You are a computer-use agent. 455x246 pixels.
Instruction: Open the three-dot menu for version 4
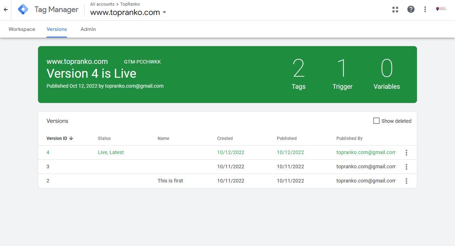point(406,153)
